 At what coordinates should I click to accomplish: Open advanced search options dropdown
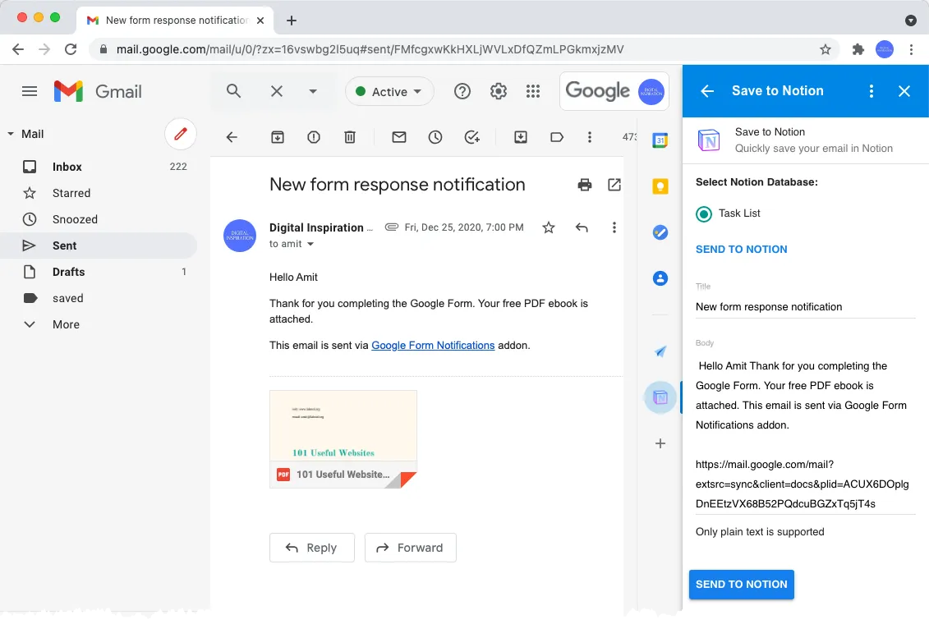click(312, 91)
